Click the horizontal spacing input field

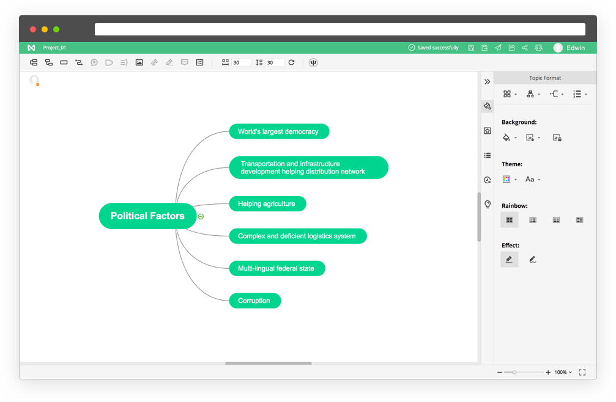[240, 62]
